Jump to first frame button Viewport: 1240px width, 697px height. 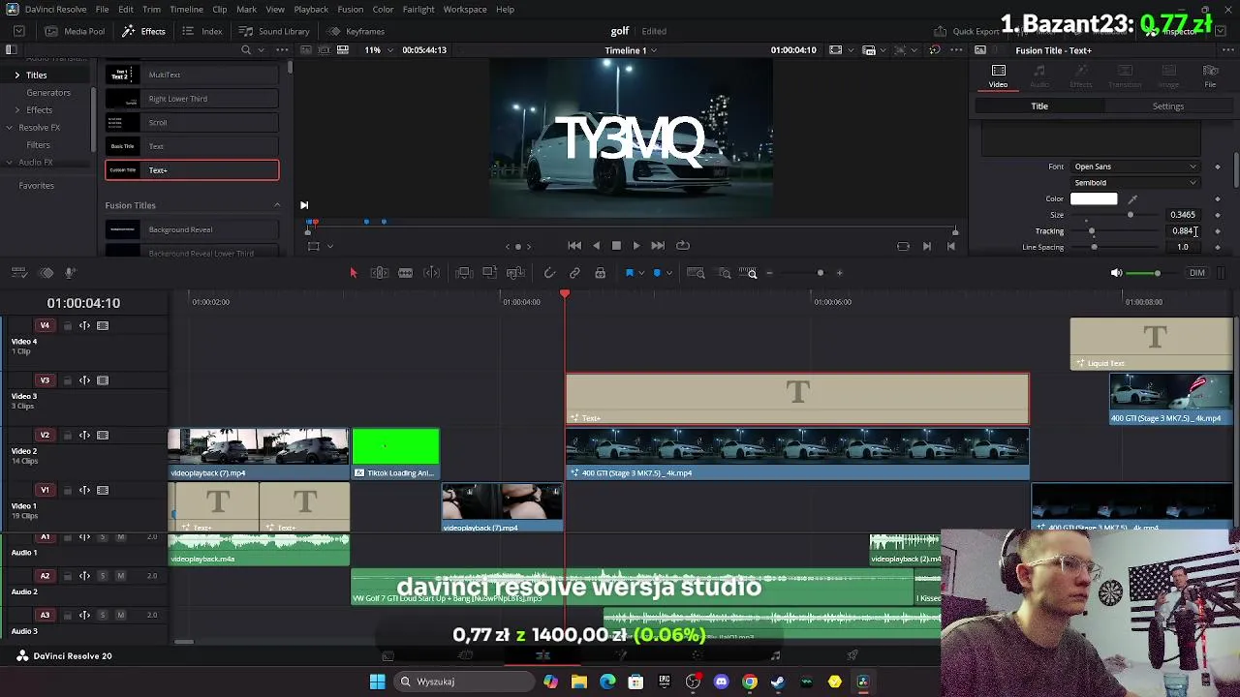click(x=574, y=246)
